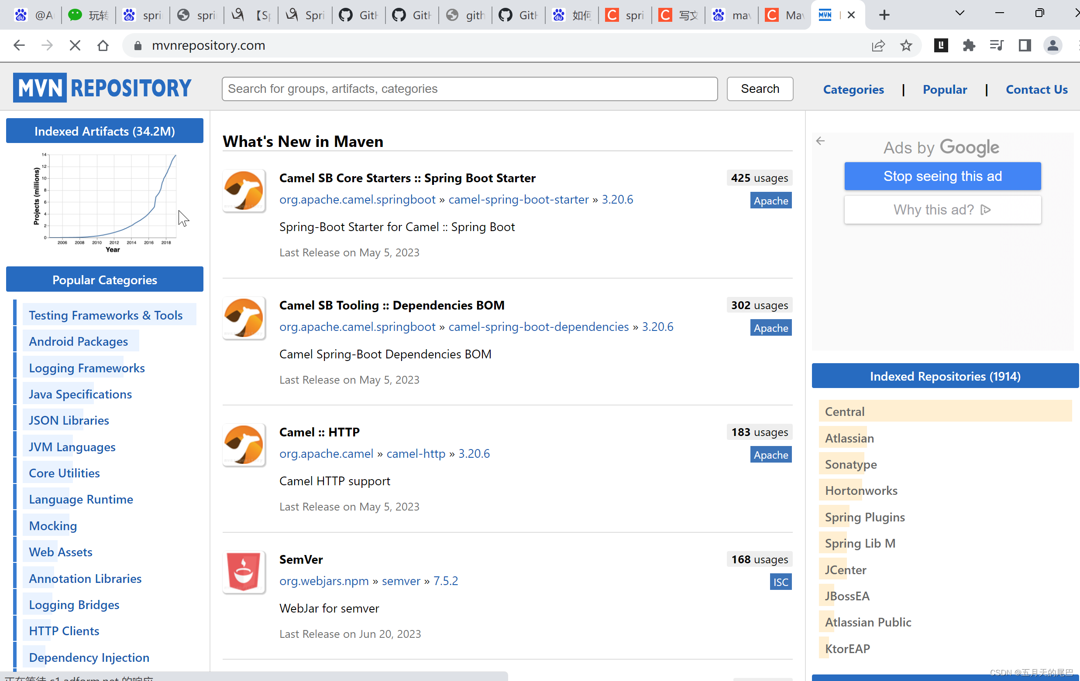This screenshot has width=1080, height=681.
Task: Open a new browser tab
Action: (884, 15)
